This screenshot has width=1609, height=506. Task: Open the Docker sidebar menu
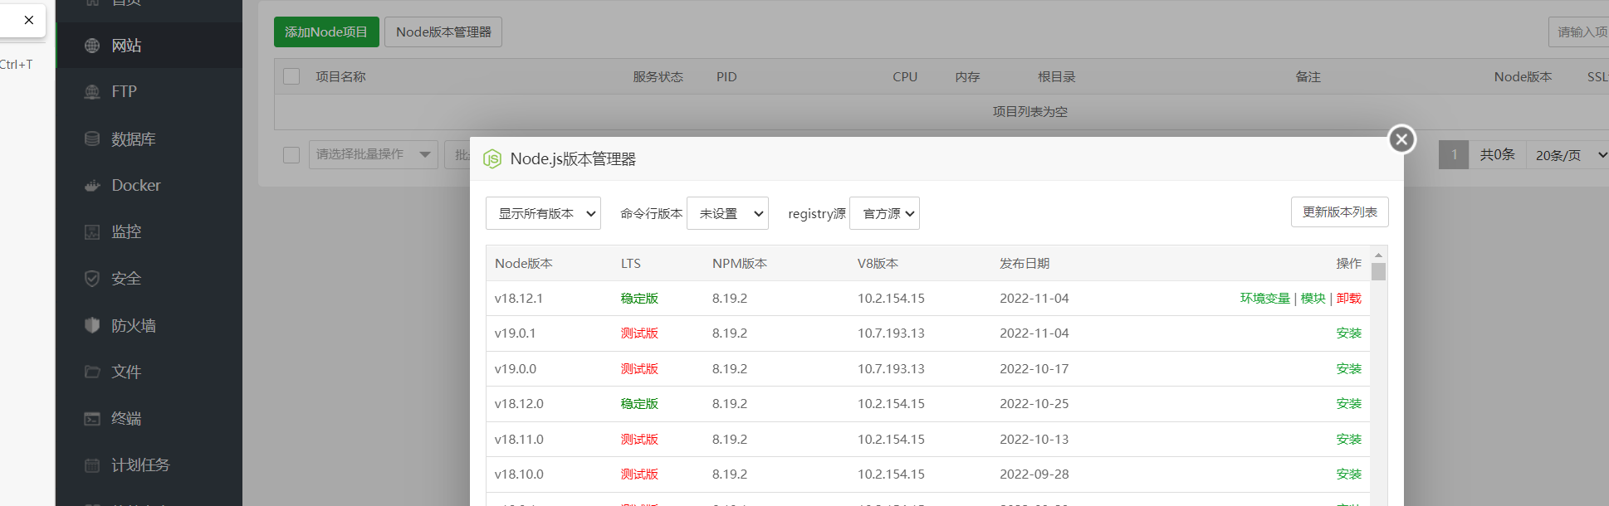pos(149,185)
